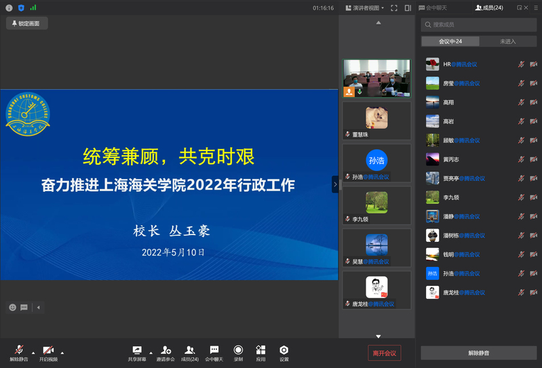This screenshot has height=368, width=542.
Task: Open audio options arrow beside microphone
Action: 33,353
